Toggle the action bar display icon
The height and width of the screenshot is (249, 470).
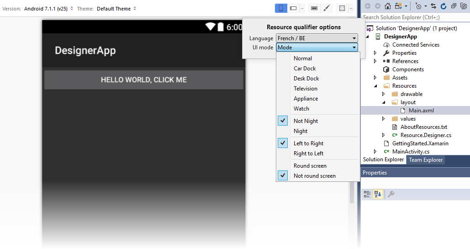coord(314,8)
